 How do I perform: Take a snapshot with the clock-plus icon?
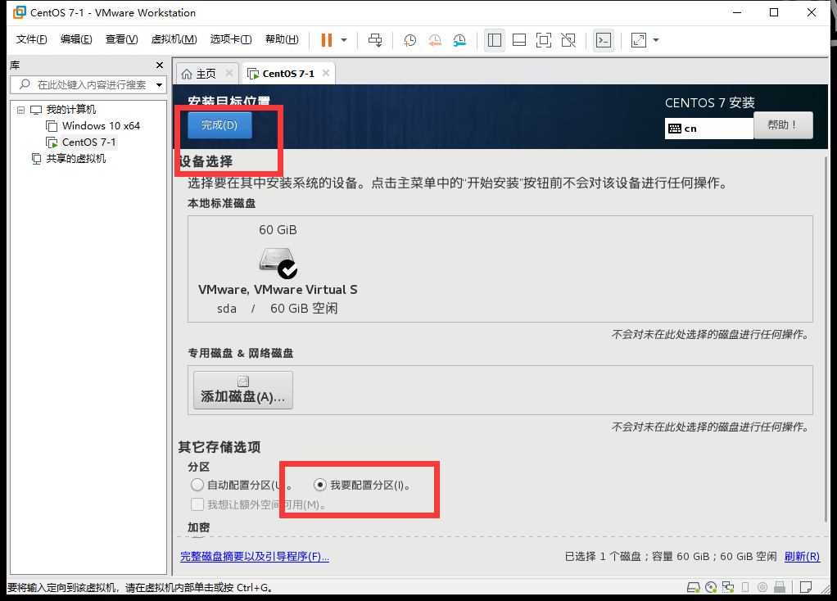pos(410,40)
